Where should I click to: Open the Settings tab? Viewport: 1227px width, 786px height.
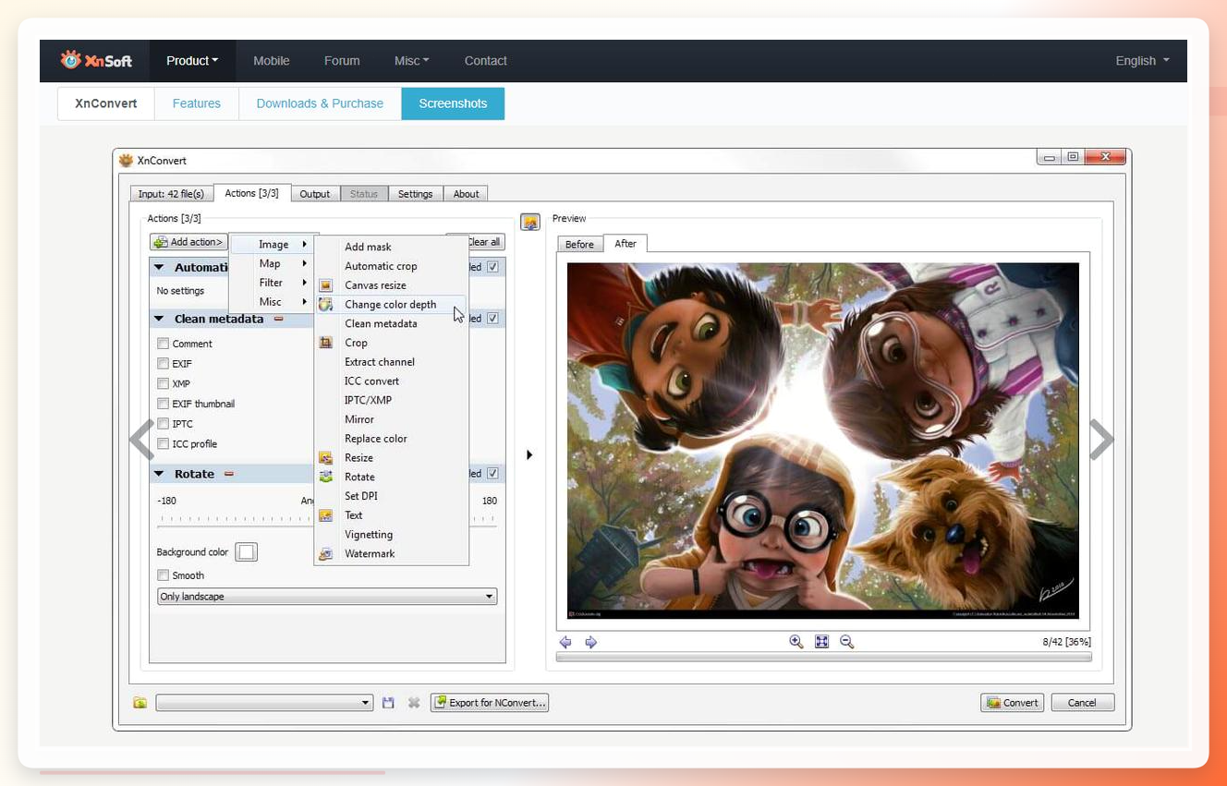pyautogui.click(x=416, y=194)
